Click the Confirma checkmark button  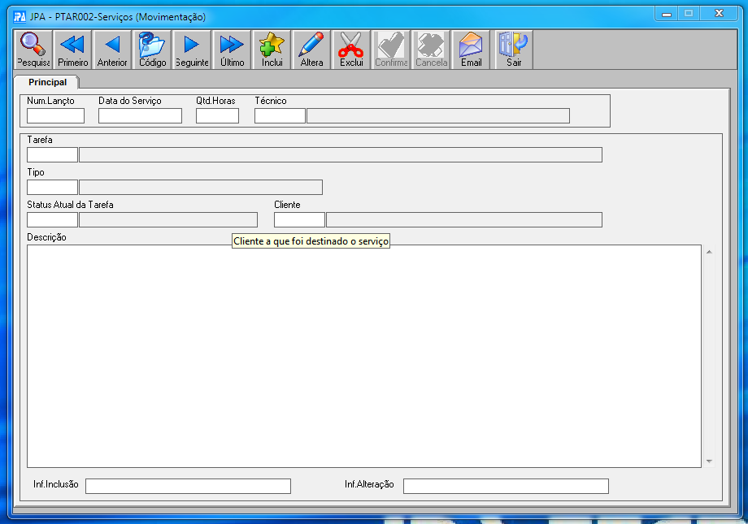(391, 50)
